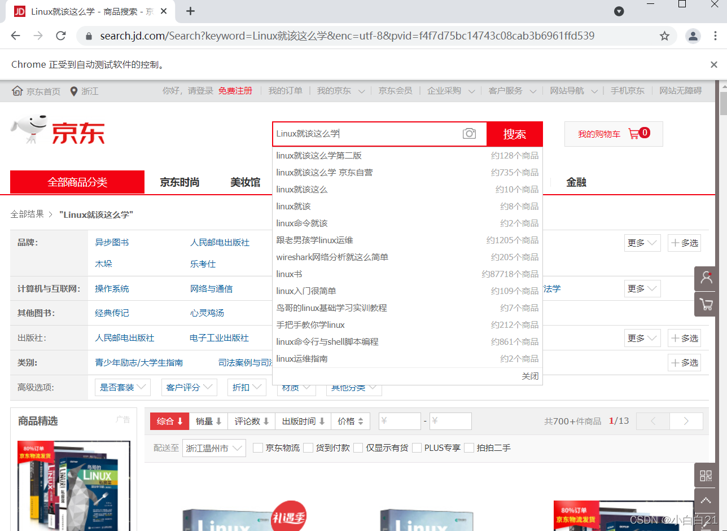Click the 京东首页 home icon
Screen dimensions: 727x531
(x=17, y=91)
